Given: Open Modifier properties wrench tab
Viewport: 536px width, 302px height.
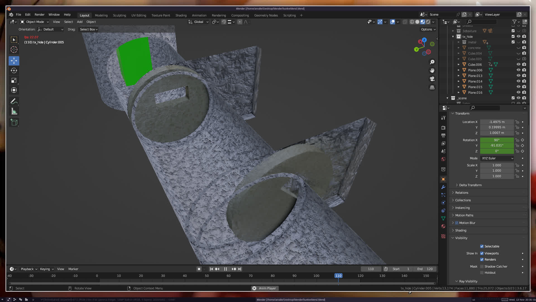Looking at the screenshot, I should pos(443,187).
